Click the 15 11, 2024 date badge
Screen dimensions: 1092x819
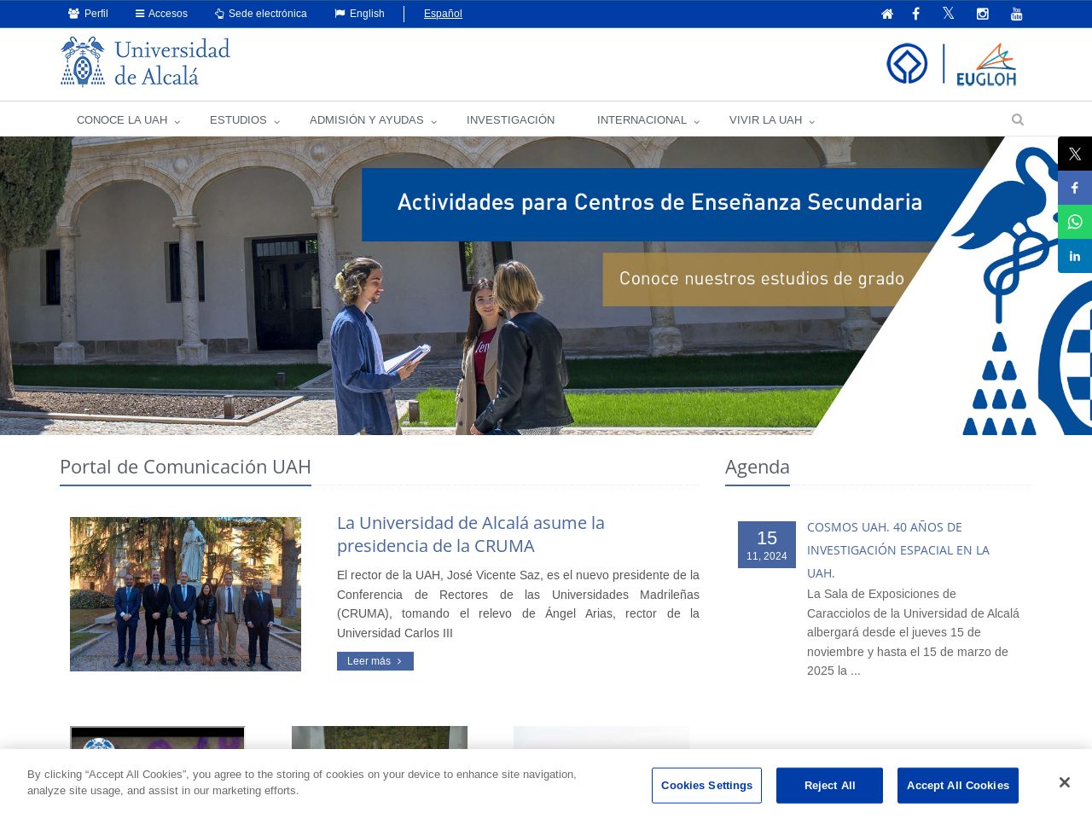(767, 544)
